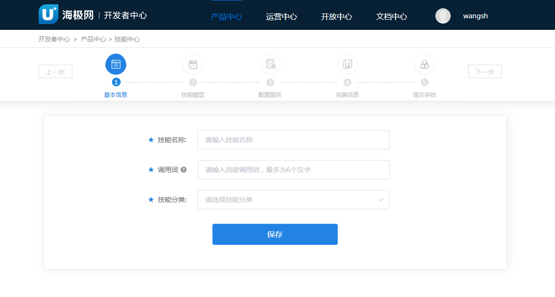
Task: Click the 海极网 U+ logo icon
Action: click(48, 14)
